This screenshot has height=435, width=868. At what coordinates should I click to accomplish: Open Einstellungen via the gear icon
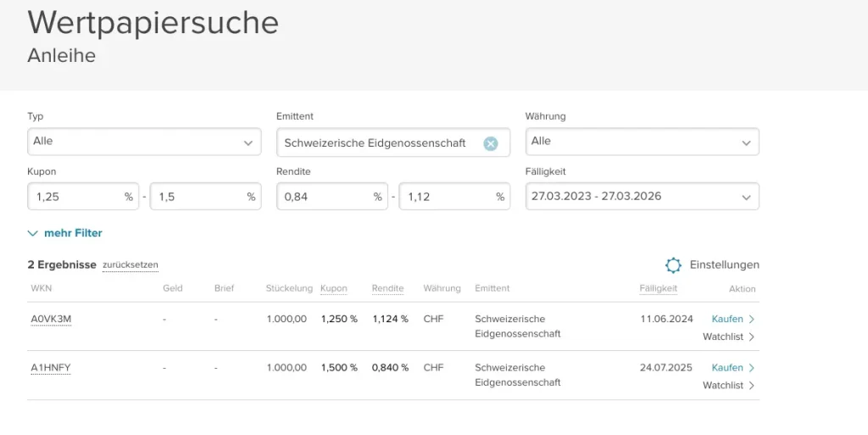point(673,265)
